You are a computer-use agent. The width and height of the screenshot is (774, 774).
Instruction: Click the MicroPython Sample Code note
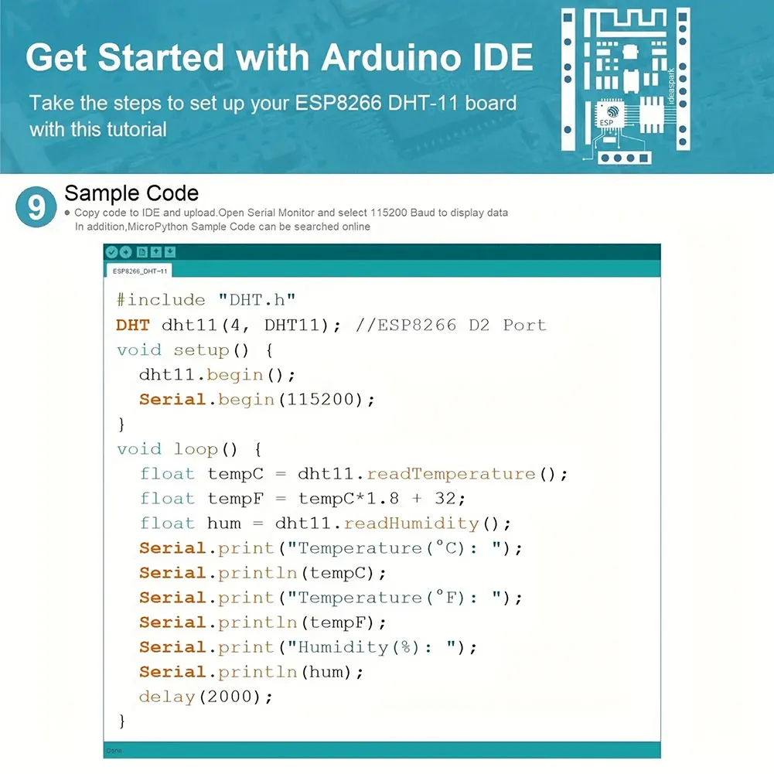click(222, 227)
